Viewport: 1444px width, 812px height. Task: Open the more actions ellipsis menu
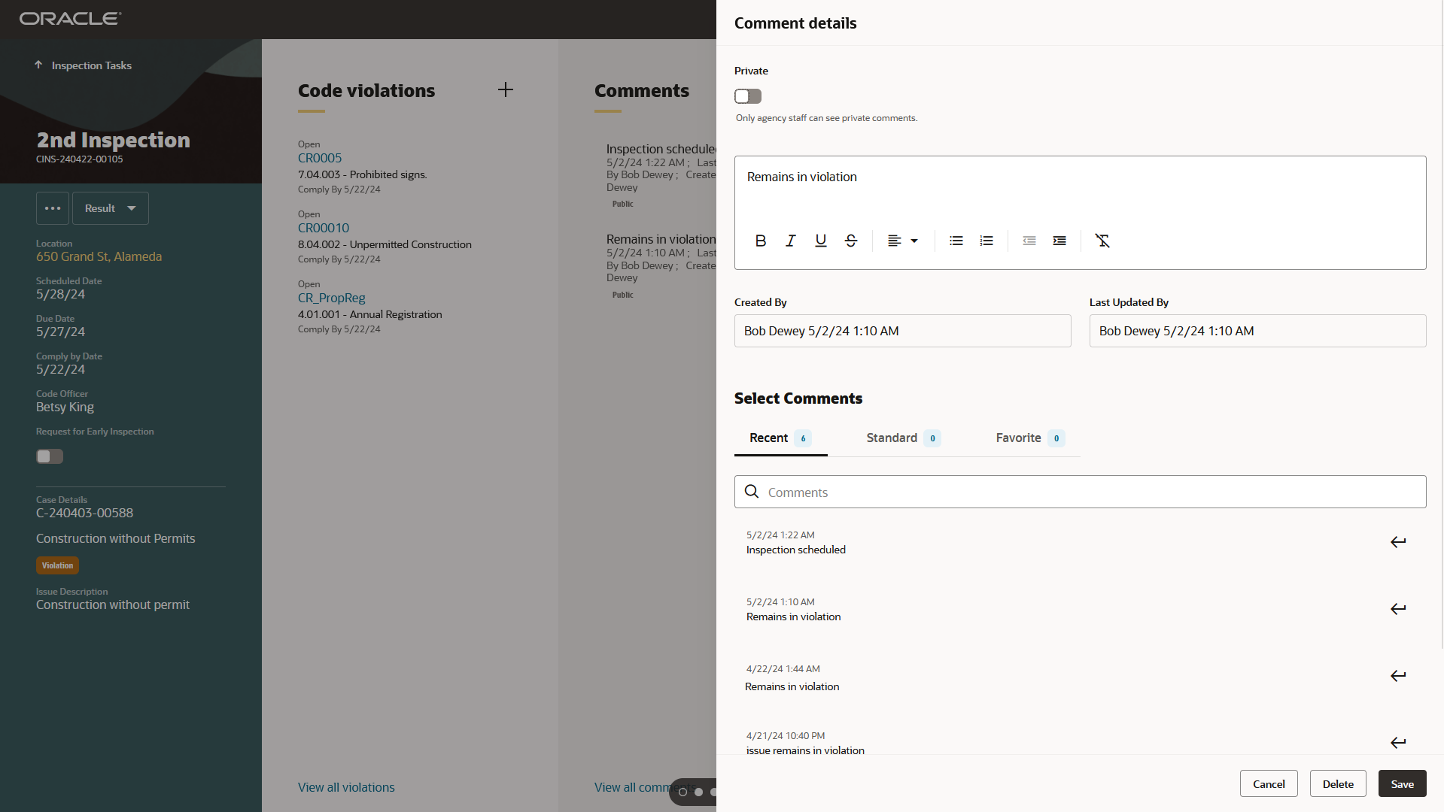click(x=52, y=208)
